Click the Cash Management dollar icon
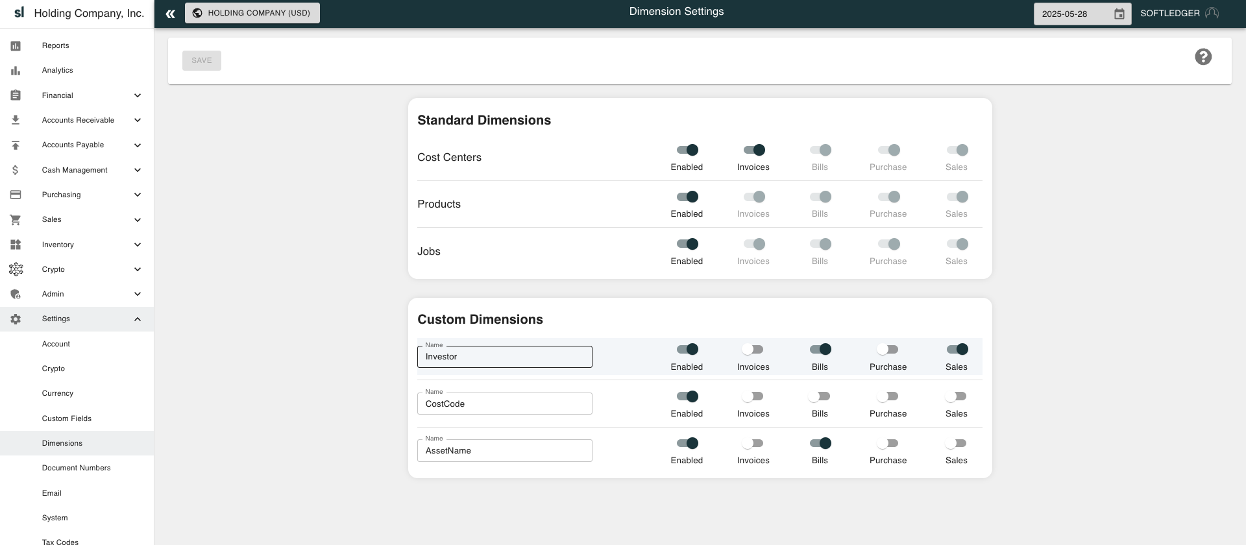Image resolution: width=1246 pixels, height=545 pixels. pos(16,170)
